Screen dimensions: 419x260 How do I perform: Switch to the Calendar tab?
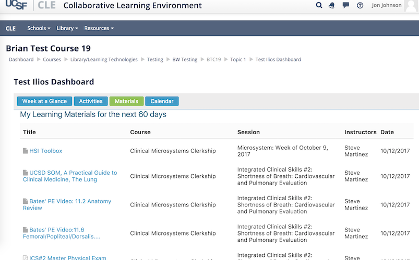(162, 101)
